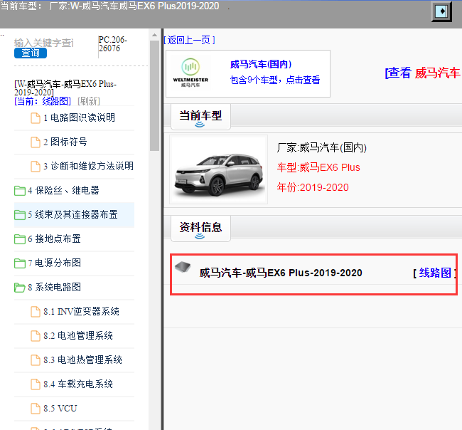462x430 pixels.
Task: Expand folder icon for 线束及其连接器布置
Action: coord(20,215)
